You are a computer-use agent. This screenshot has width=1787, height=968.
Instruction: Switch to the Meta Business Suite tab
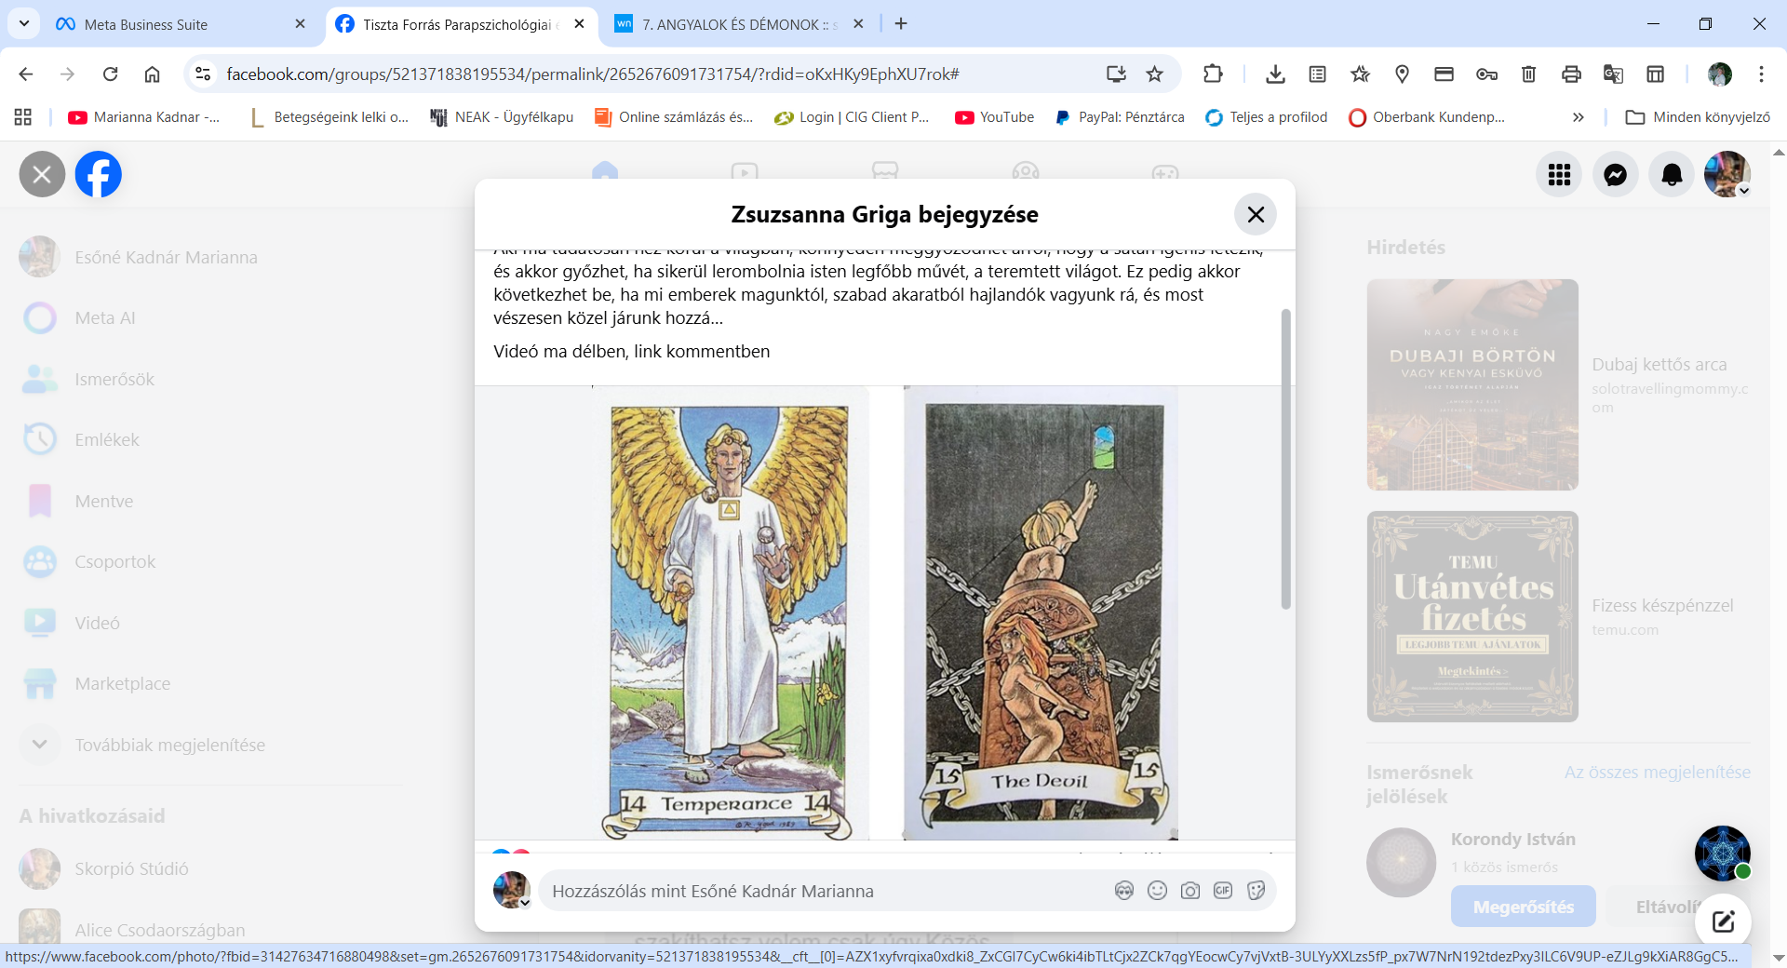177,24
